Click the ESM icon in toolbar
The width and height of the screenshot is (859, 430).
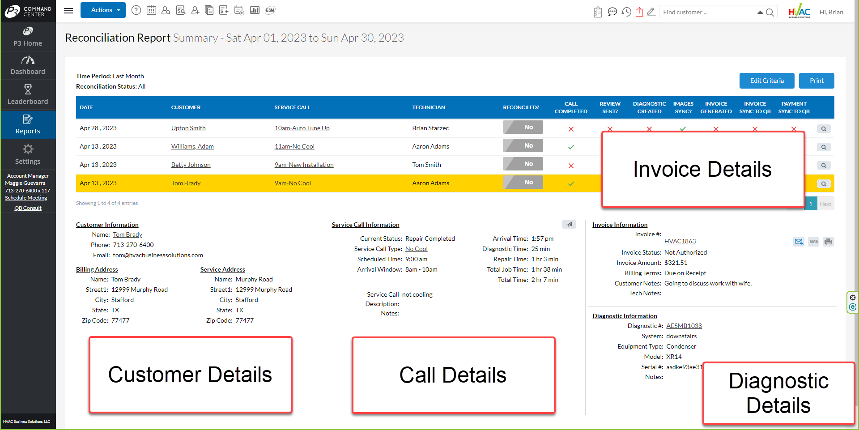[x=270, y=10]
